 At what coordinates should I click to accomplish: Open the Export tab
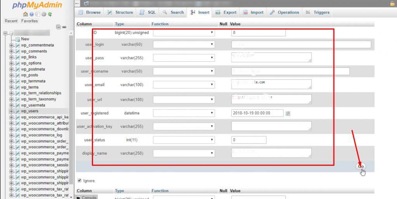pyautogui.click(x=226, y=12)
